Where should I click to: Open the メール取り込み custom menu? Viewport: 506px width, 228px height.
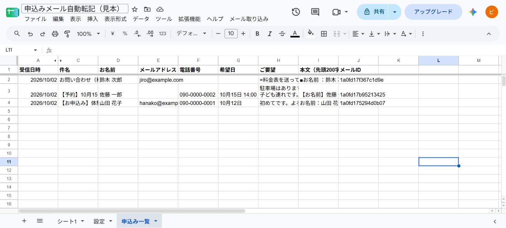[x=249, y=19]
